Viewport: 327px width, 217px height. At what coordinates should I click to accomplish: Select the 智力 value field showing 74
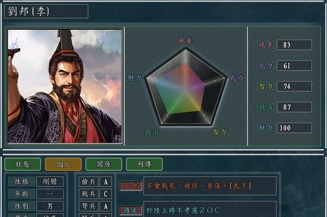[294, 86]
